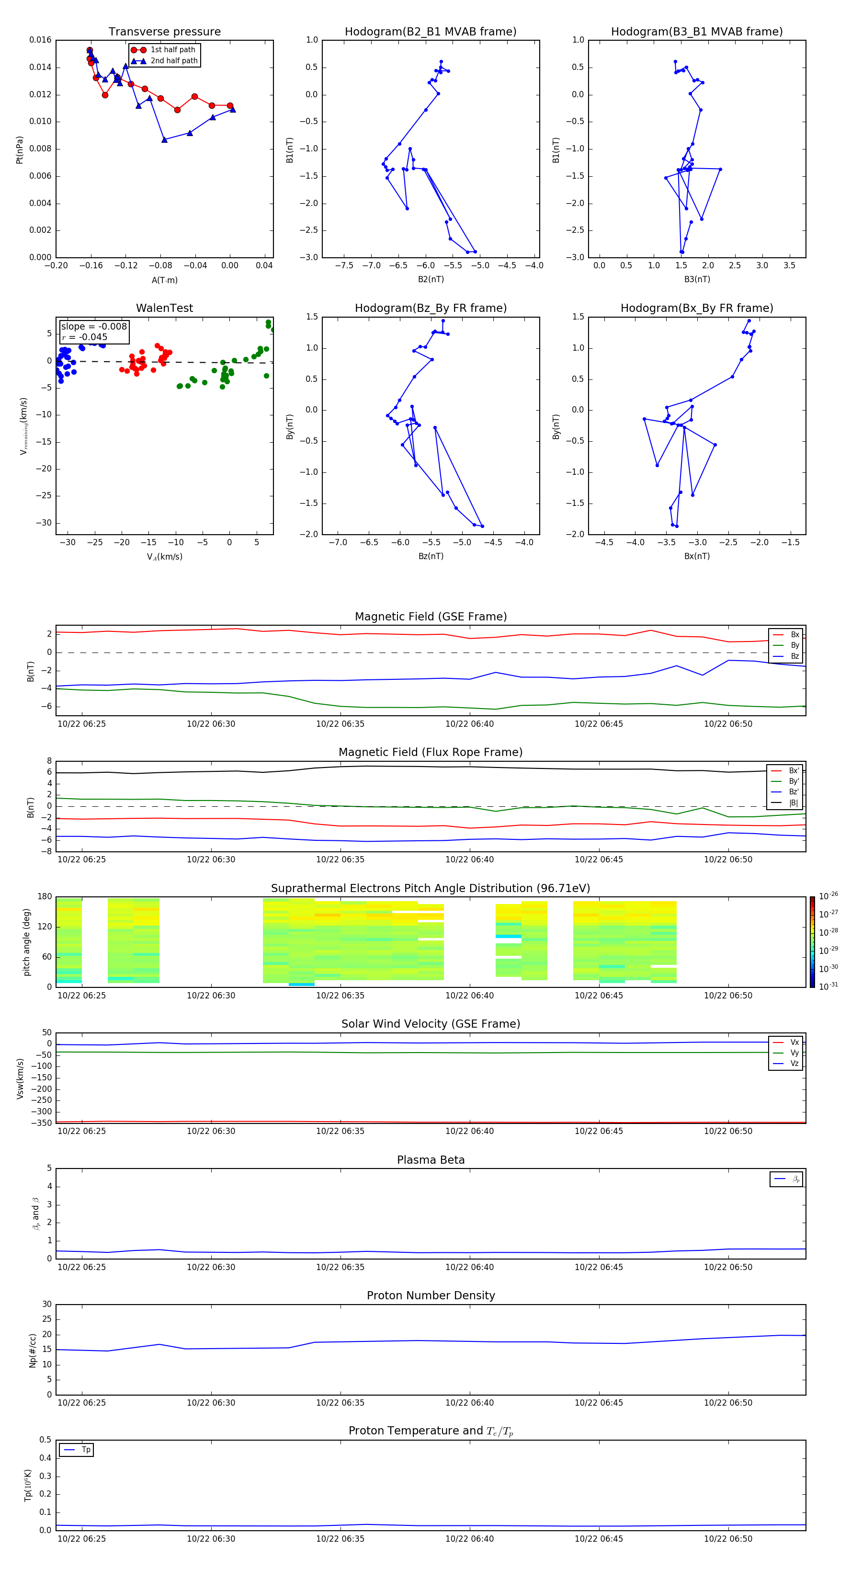Click the Bx legend entry in GSE panel

coord(786,635)
